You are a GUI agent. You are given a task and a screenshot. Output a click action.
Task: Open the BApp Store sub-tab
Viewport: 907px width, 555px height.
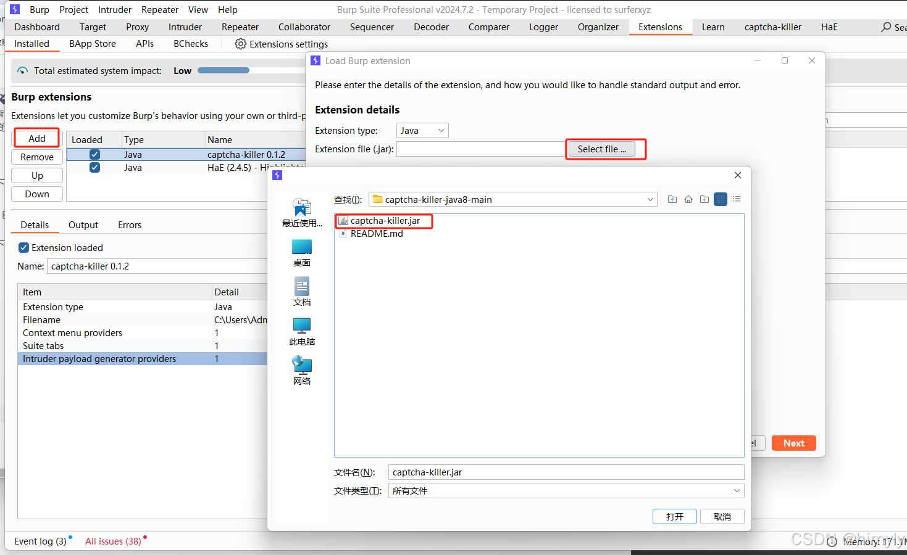click(x=93, y=44)
